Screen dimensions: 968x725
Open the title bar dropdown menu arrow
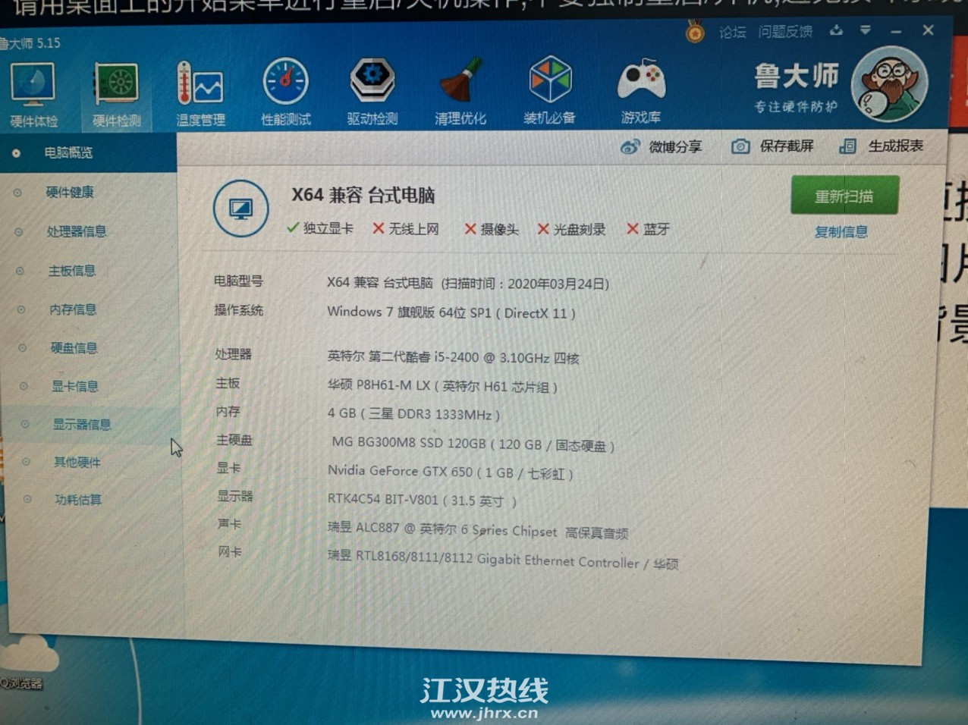tap(866, 30)
